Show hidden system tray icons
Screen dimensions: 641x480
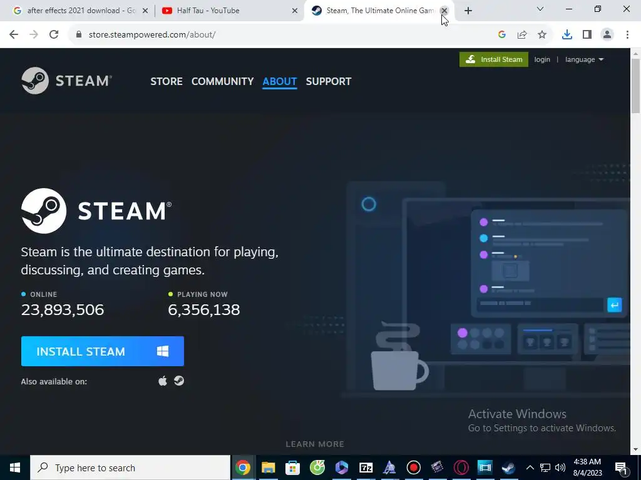point(530,467)
